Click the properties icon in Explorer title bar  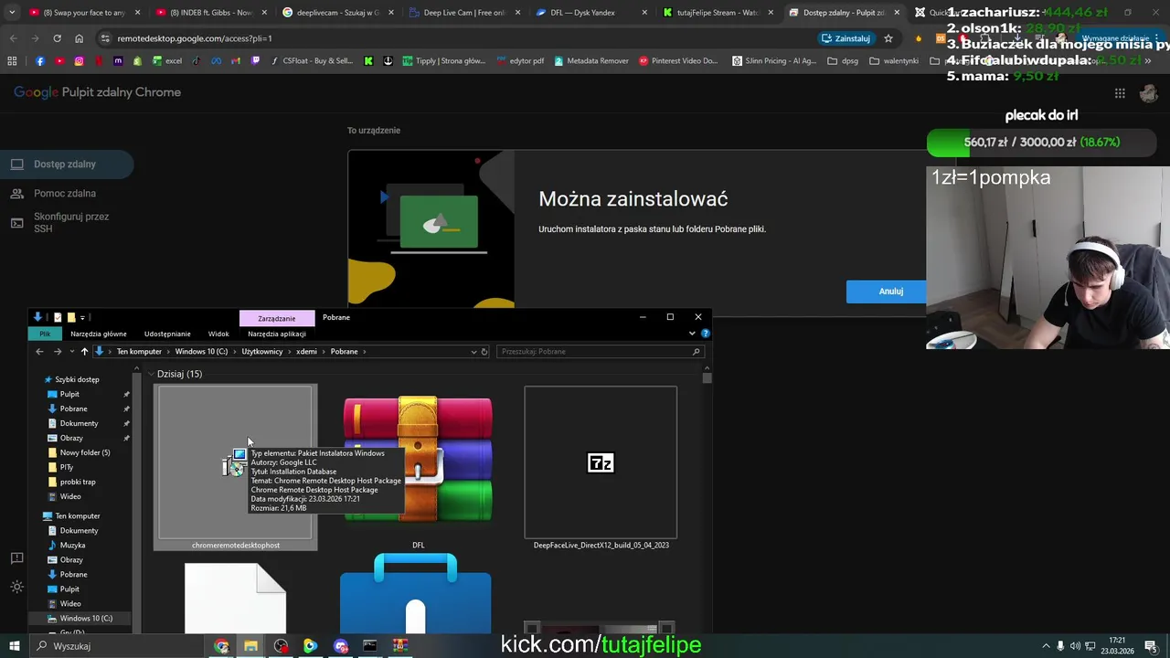pos(58,317)
